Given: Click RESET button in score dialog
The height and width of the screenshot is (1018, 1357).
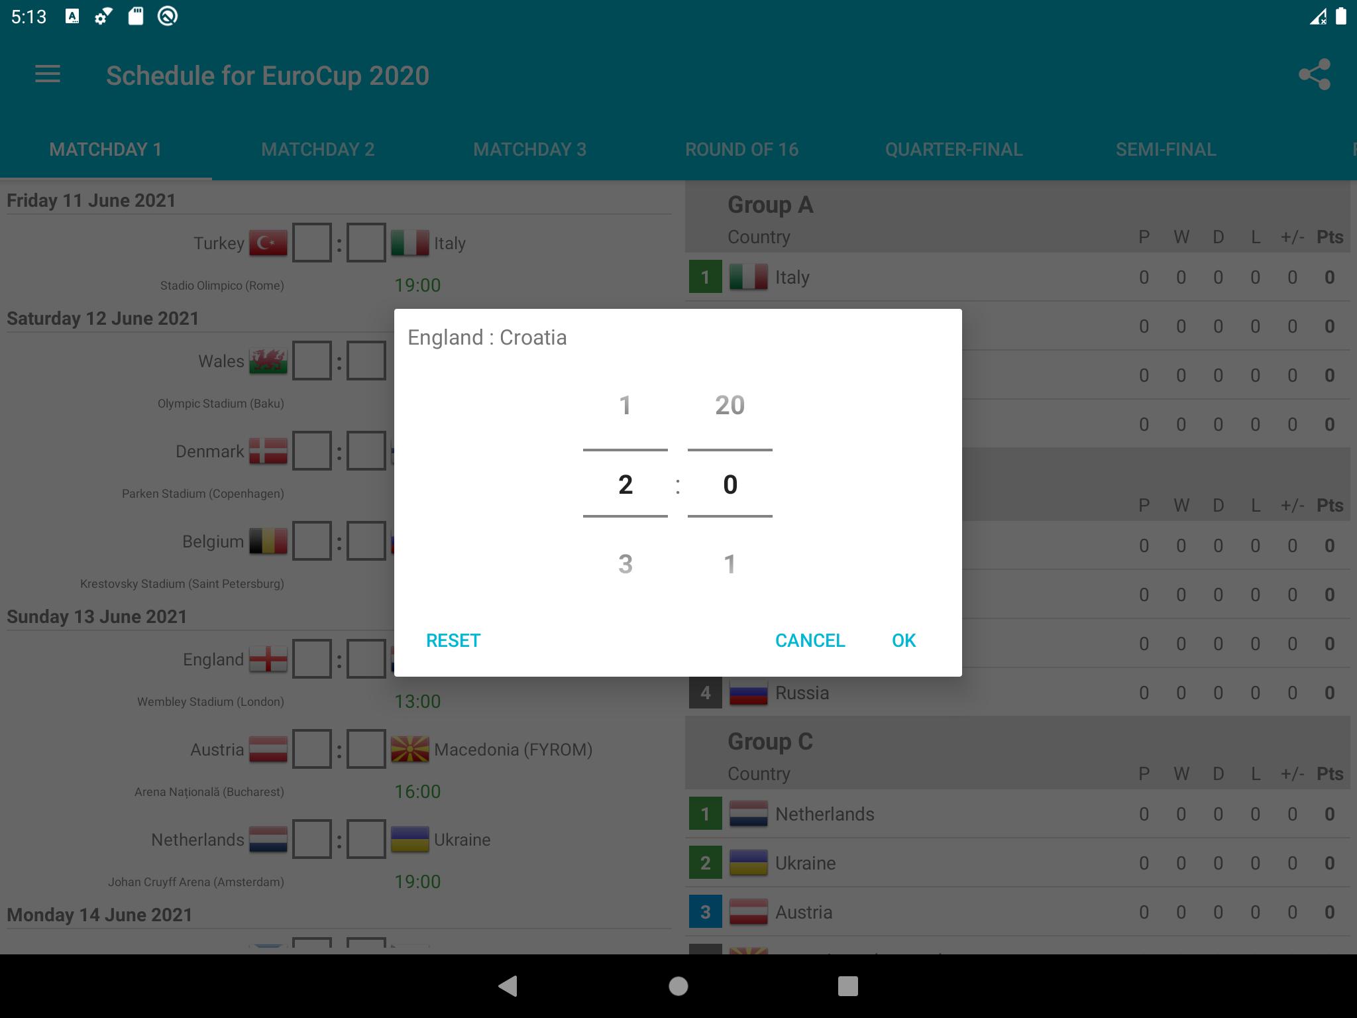Looking at the screenshot, I should [x=453, y=640].
